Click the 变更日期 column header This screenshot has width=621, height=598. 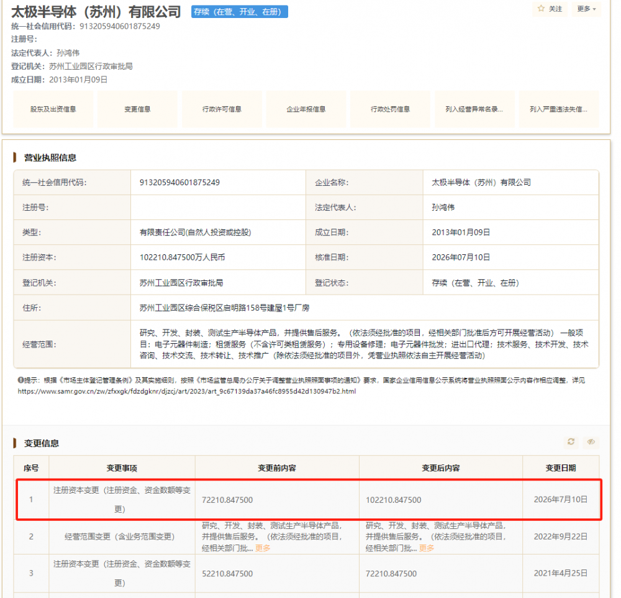[560, 468]
